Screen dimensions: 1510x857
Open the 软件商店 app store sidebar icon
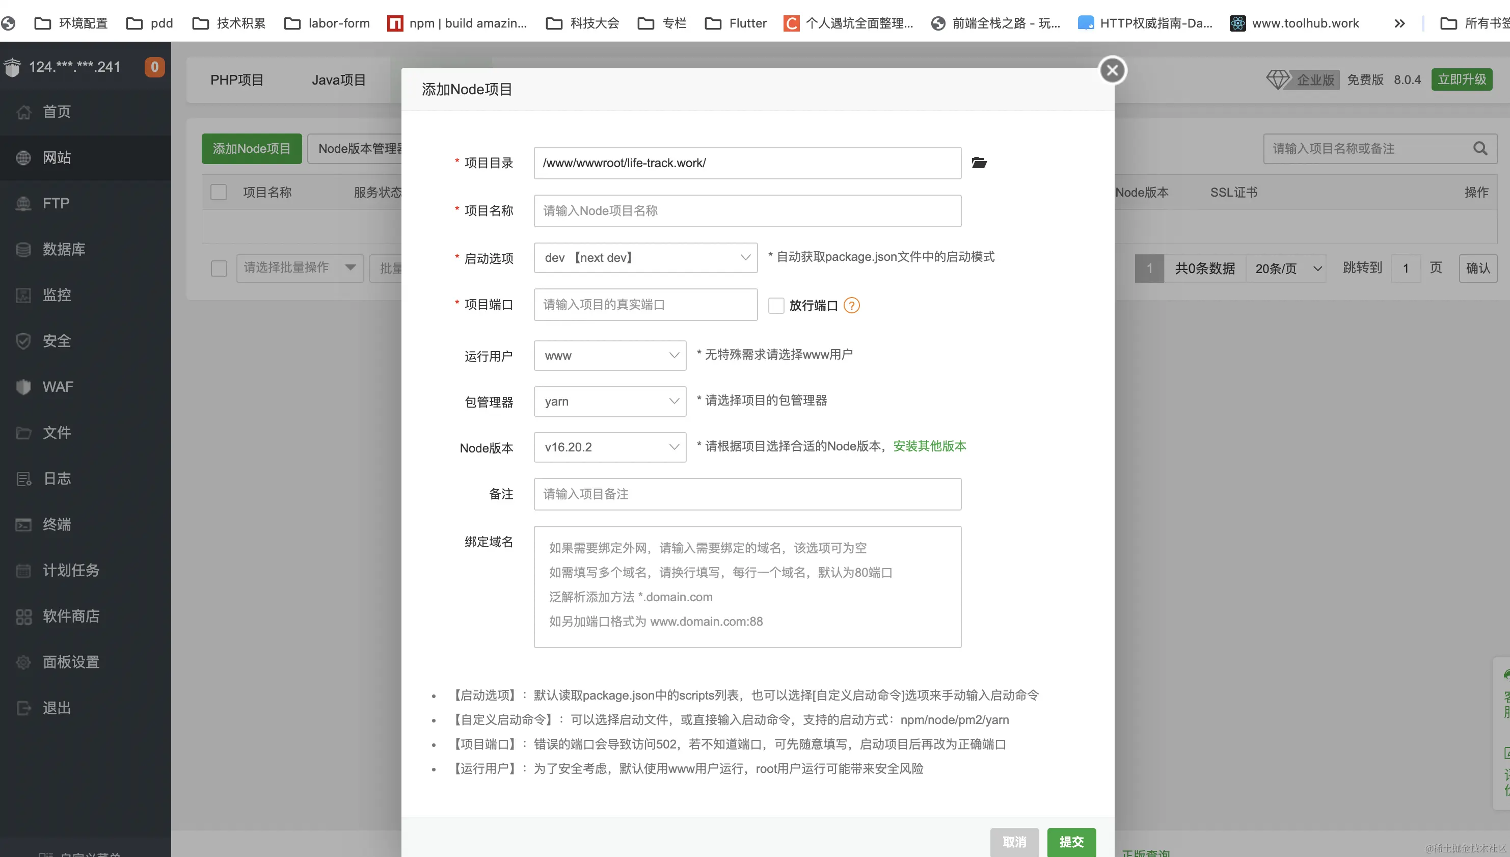coord(23,617)
